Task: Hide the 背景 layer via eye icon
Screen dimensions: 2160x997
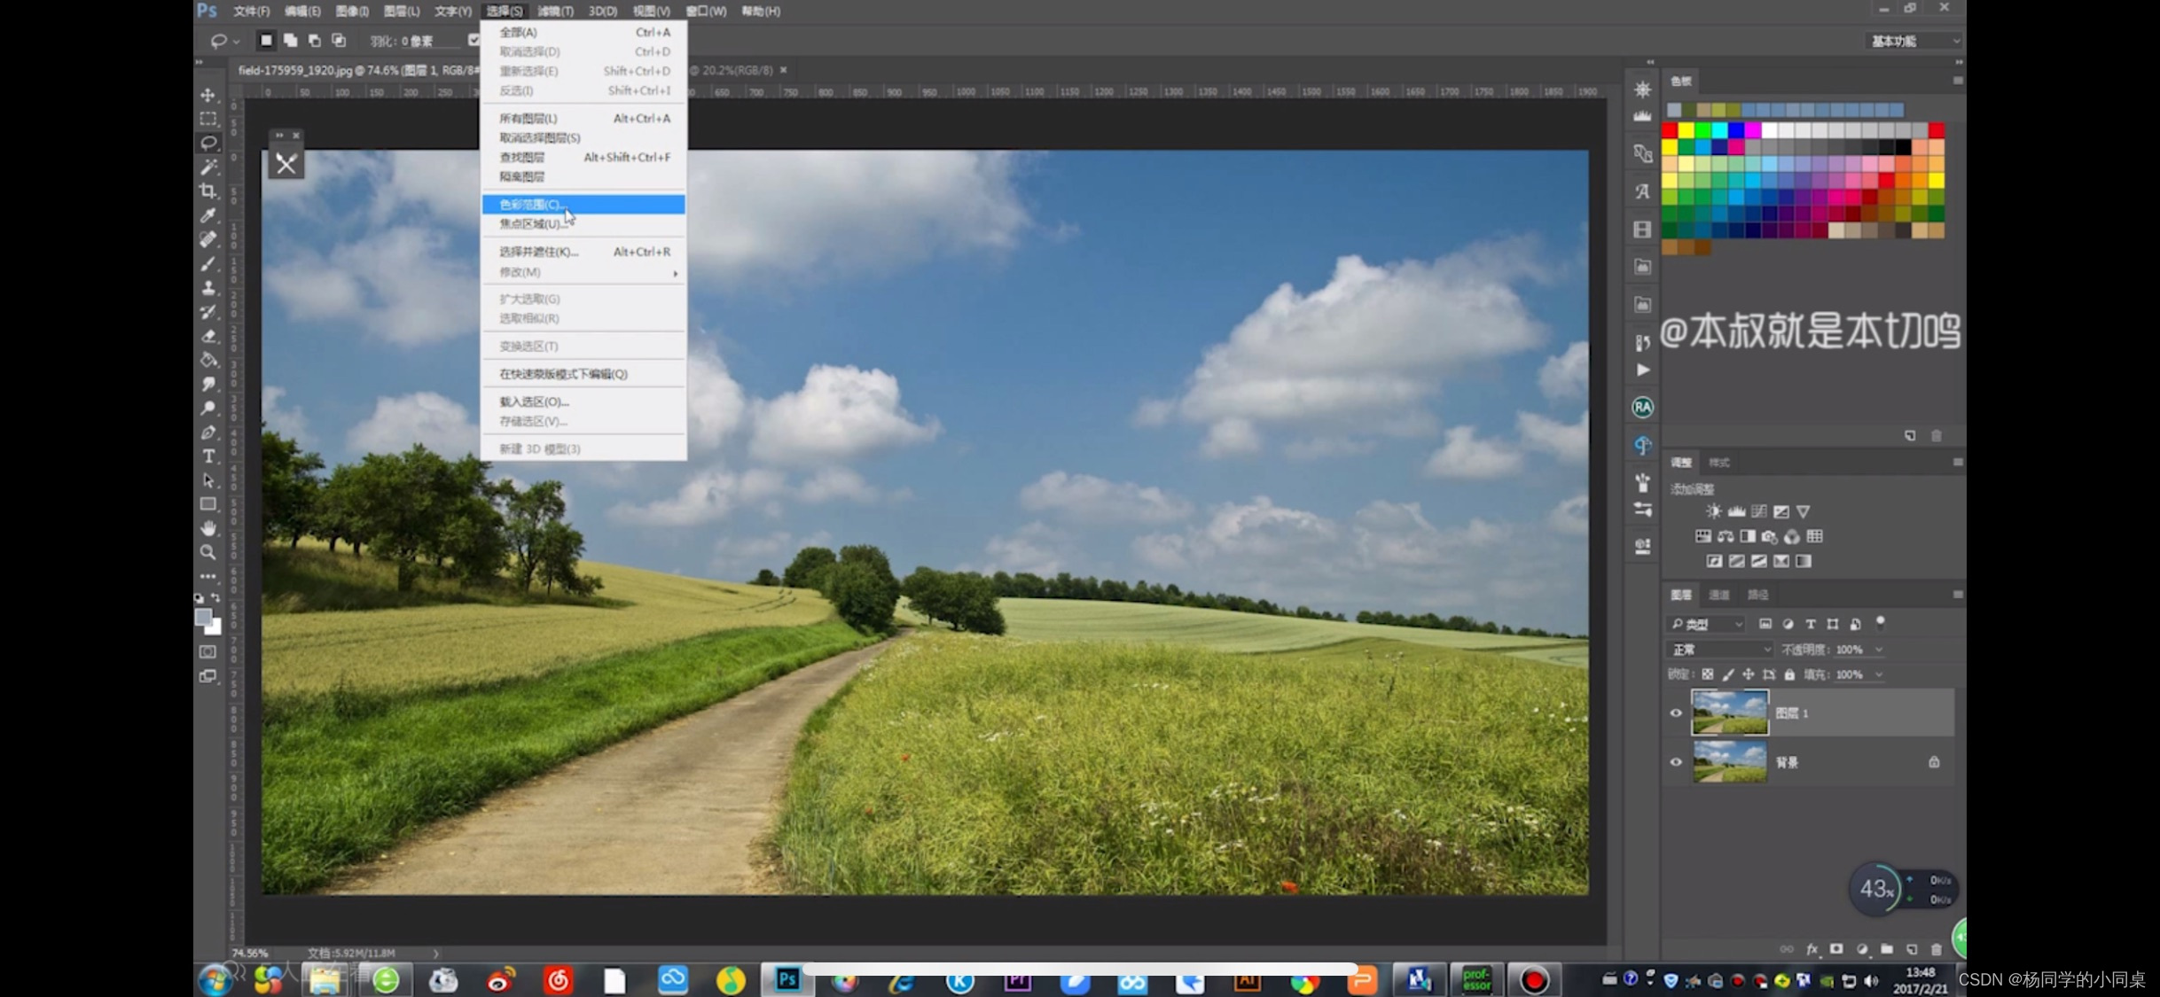Action: (x=1676, y=762)
